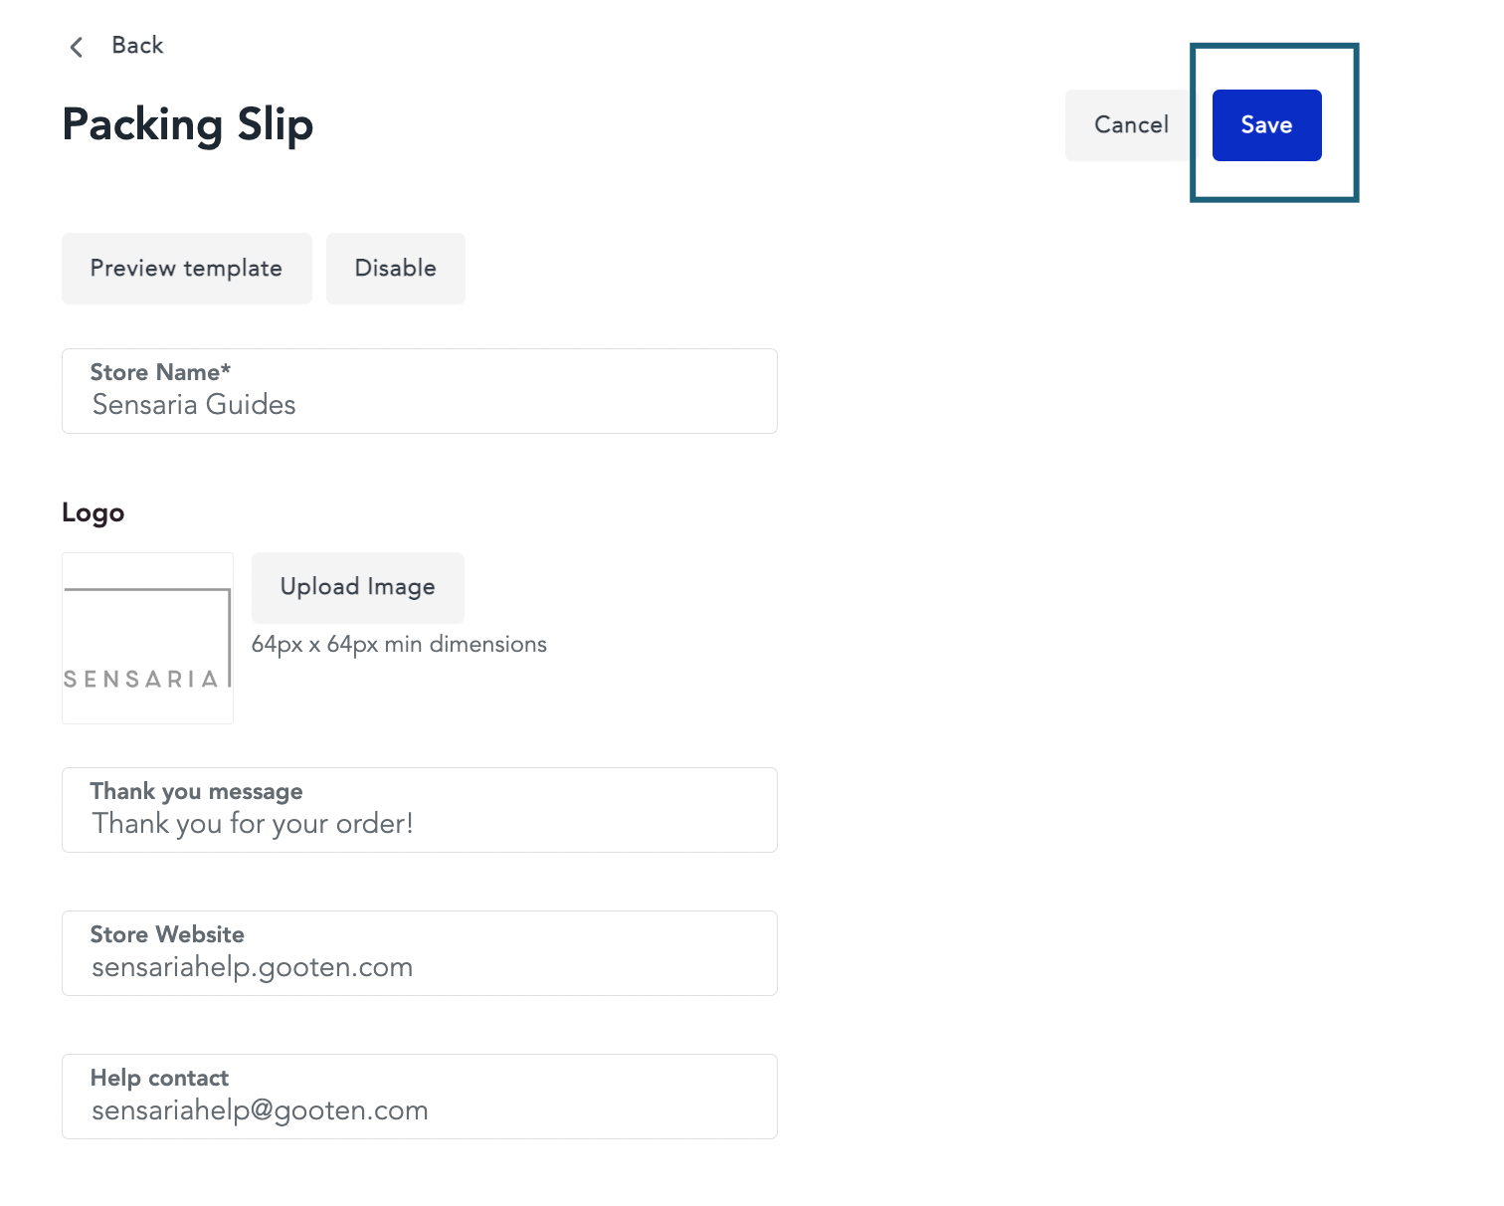Click the Packing Slip page title
The height and width of the screenshot is (1206, 1504).
pyautogui.click(x=188, y=125)
